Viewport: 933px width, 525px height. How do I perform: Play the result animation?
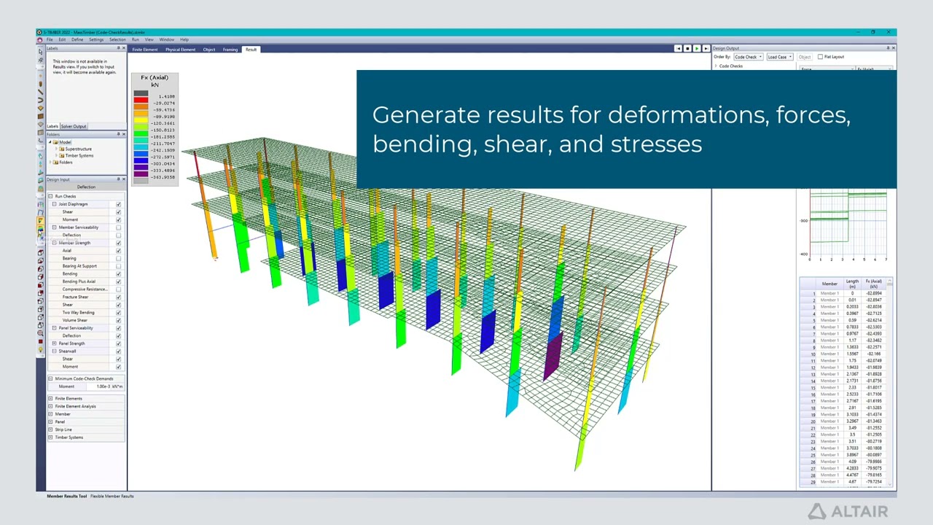[x=697, y=49]
